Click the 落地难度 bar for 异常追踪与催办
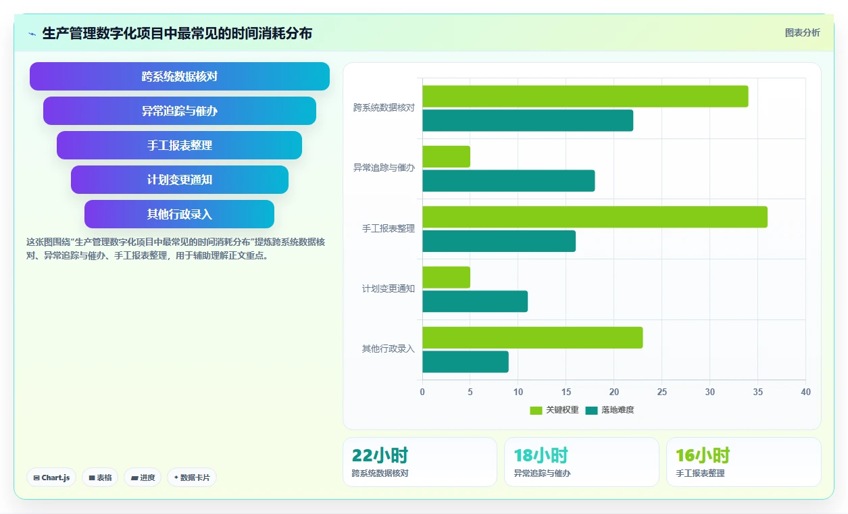The image size is (848, 514). pos(509,181)
